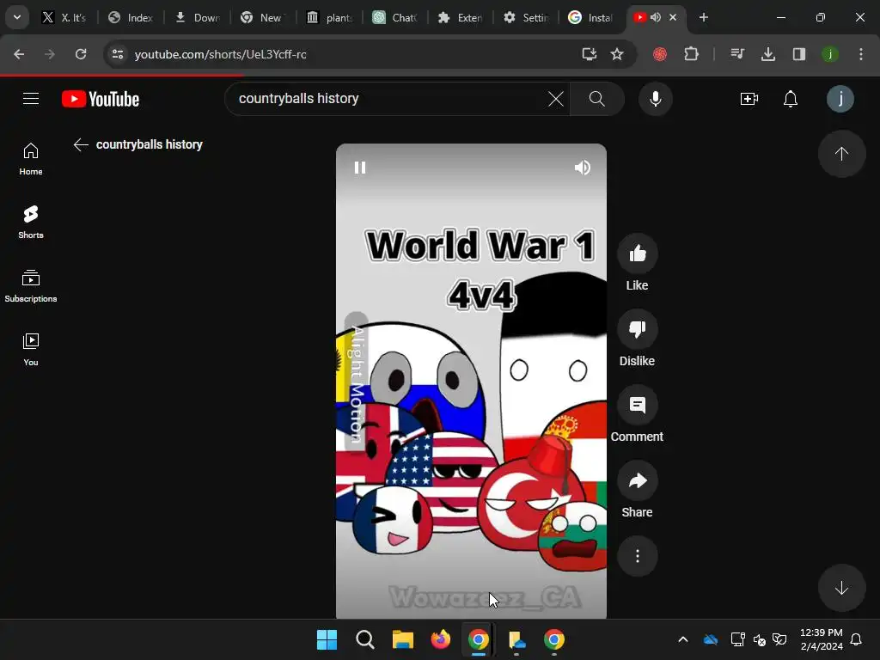Clear the YouTube search text with X
880x660 pixels.
(556, 99)
